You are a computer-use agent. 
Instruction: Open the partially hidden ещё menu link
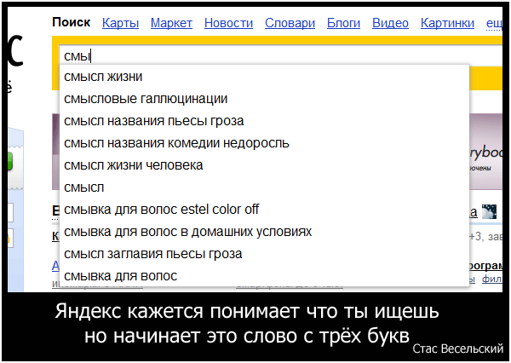pos(494,24)
